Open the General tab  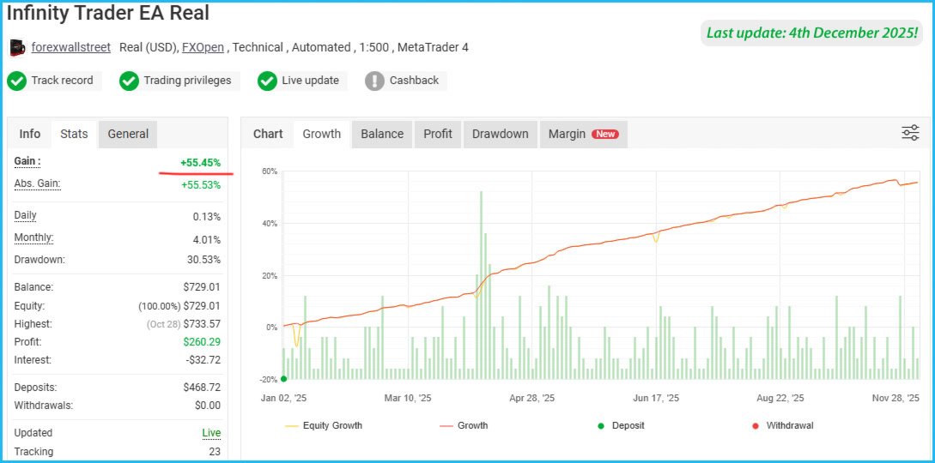tap(128, 134)
